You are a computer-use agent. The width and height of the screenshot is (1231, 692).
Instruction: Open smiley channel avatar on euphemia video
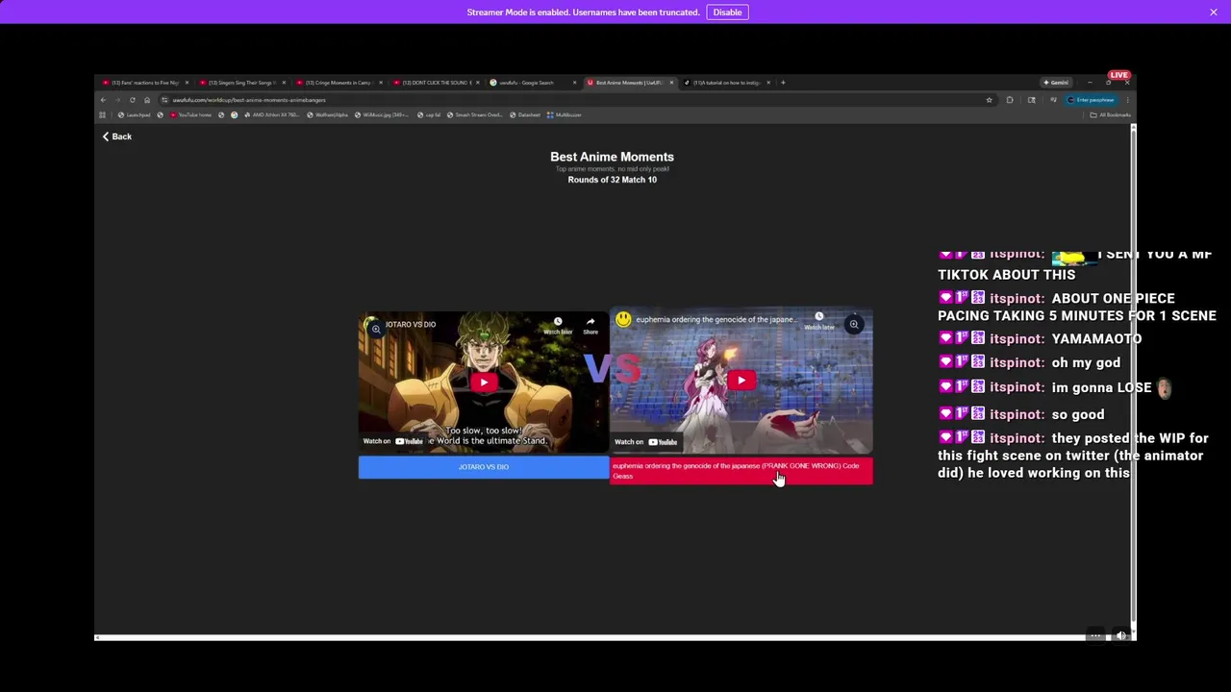click(623, 319)
